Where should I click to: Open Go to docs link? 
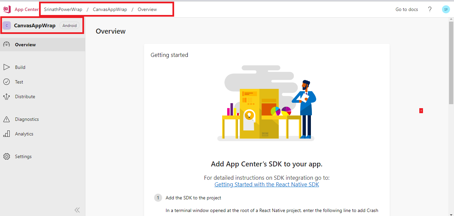407,9
